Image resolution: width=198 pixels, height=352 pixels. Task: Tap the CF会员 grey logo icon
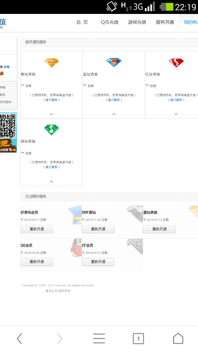[135, 246]
